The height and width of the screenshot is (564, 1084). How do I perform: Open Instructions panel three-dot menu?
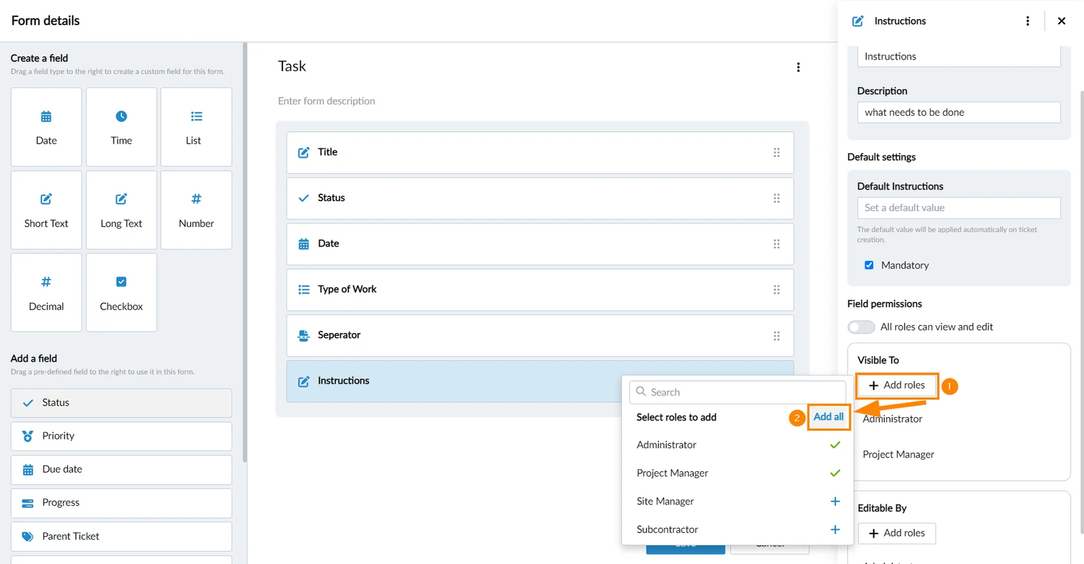pyautogui.click(x=1028, y=21)
